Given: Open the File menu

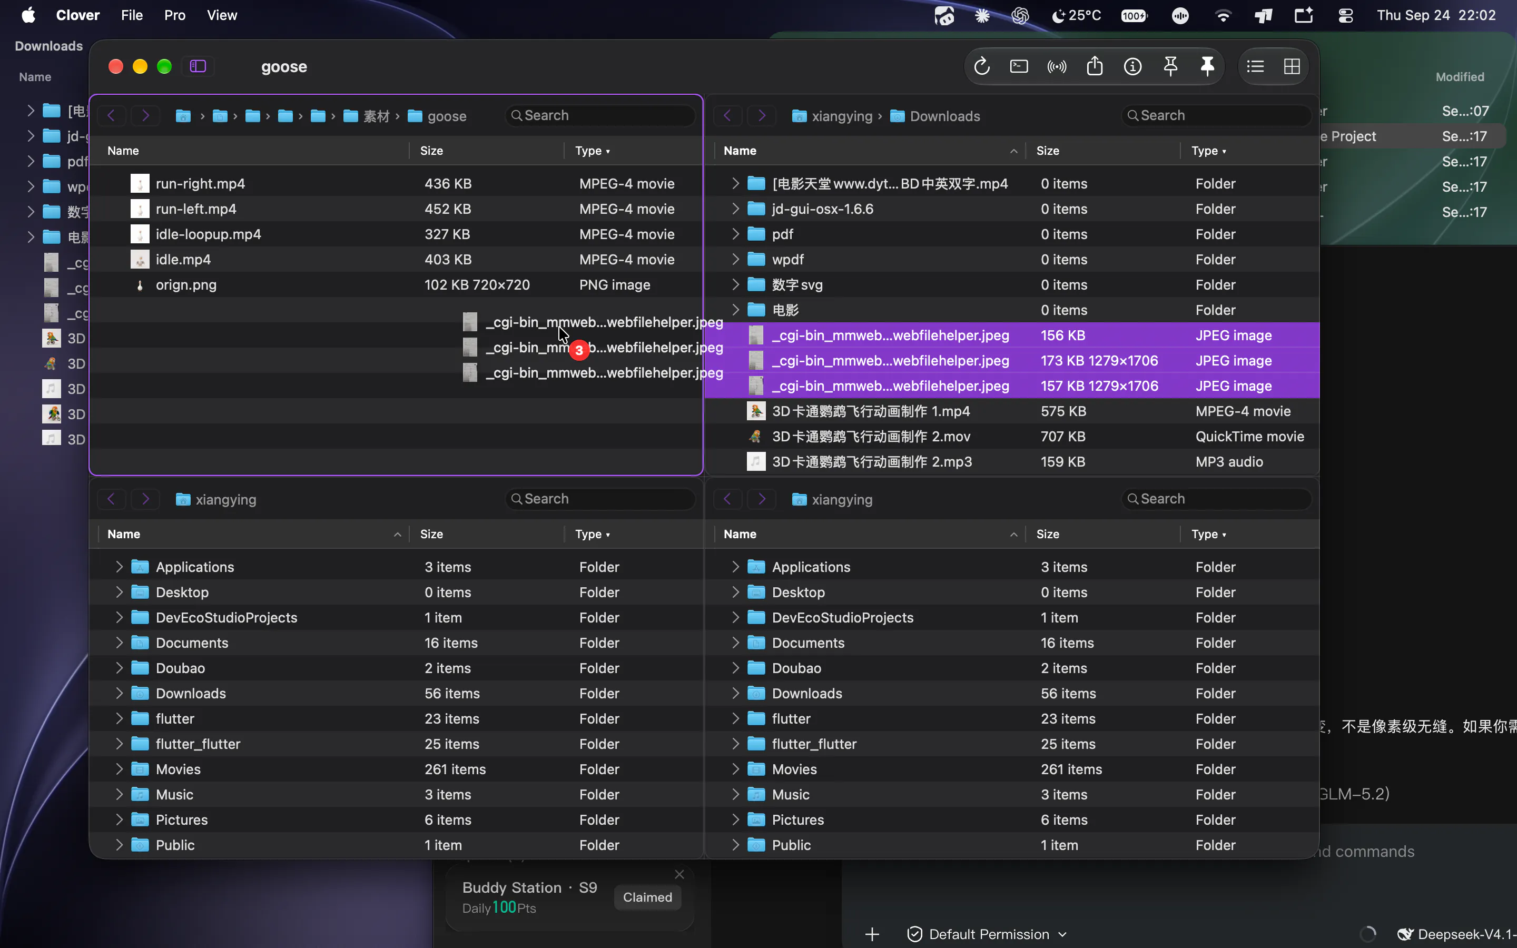Looking at the screenshot, I should [x=132, y=15].
